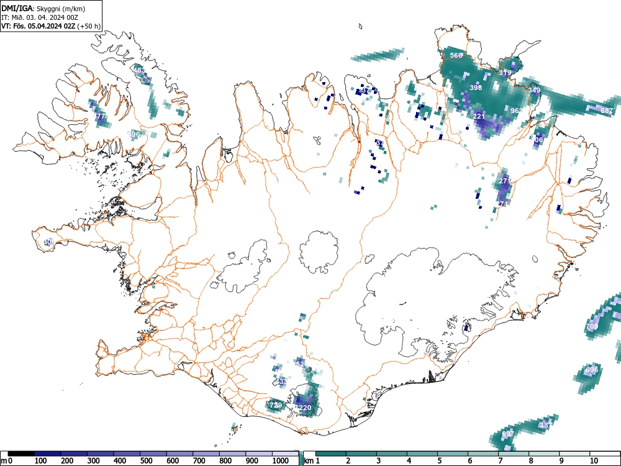Click the '220' label on the southern glacier
Screen dimensions: 621x466
[305, 408]
